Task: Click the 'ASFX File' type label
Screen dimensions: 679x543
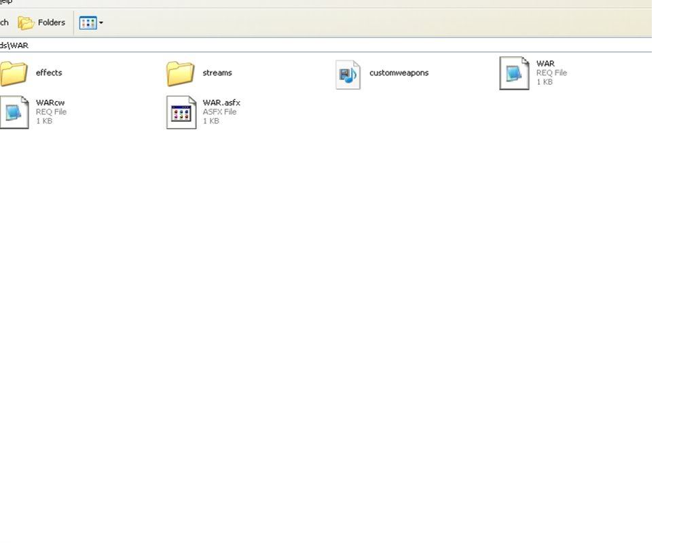Action: coord(219,112)
